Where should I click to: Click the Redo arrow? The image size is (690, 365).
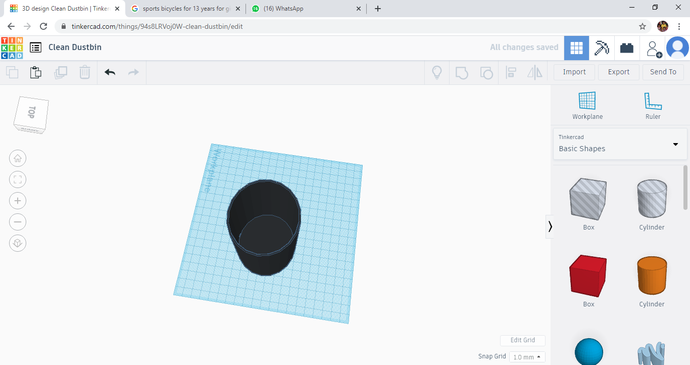pos(133,72)
